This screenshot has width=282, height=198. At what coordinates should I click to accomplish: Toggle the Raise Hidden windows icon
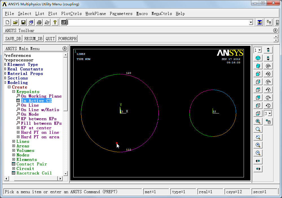(260, 22)
